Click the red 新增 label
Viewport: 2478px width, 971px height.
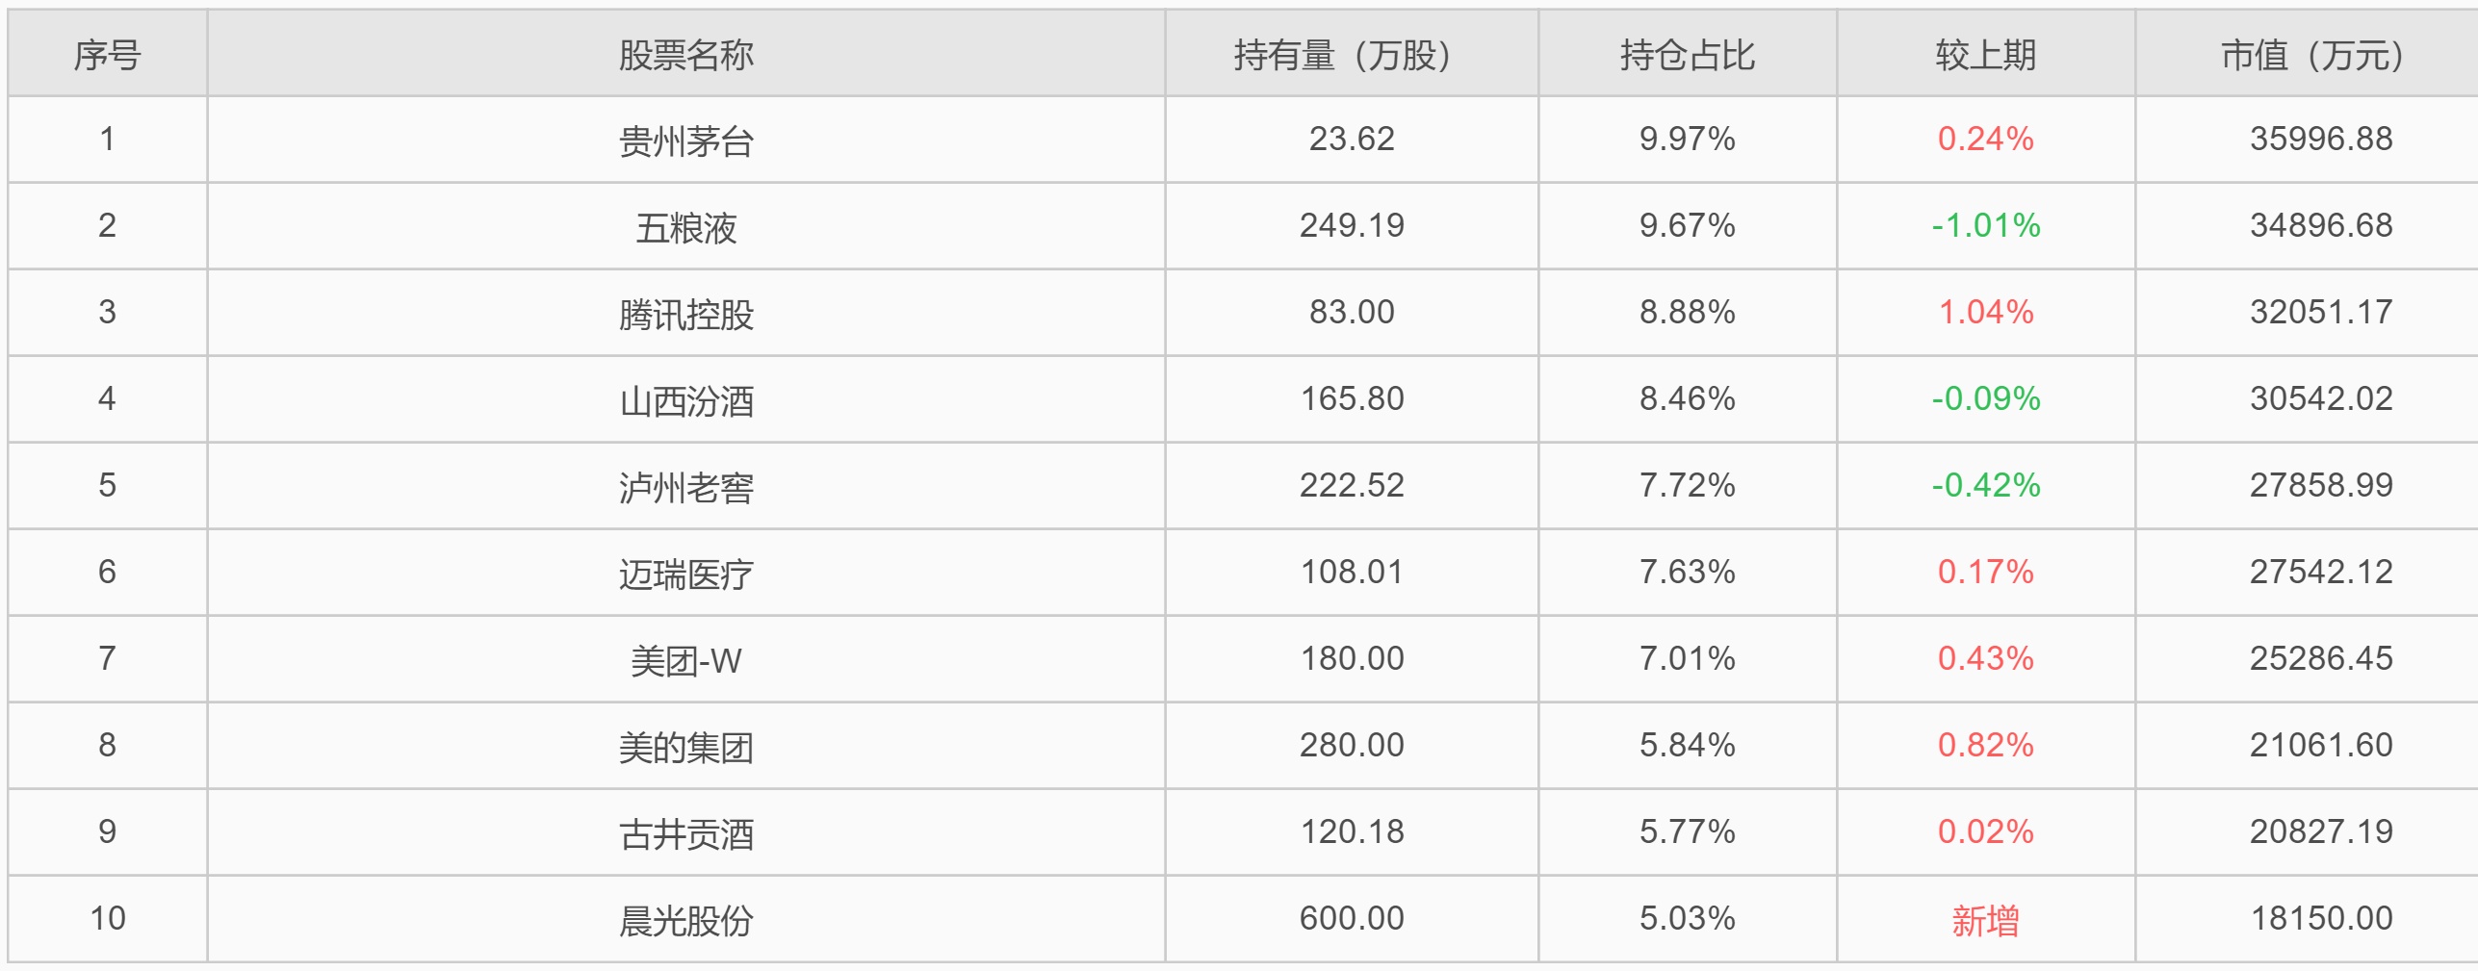click(1985, 920)
